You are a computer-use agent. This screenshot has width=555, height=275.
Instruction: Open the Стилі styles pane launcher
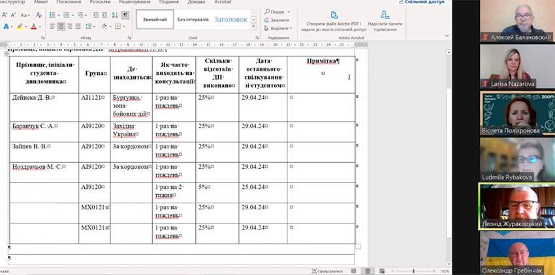(x=257, y=37)
